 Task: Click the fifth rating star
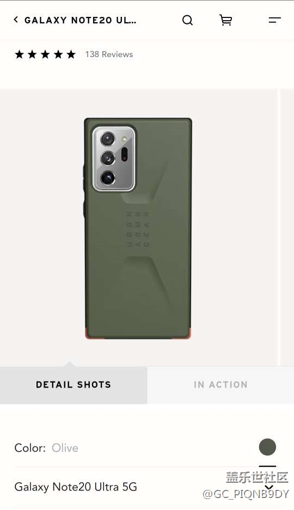[71, 54]
